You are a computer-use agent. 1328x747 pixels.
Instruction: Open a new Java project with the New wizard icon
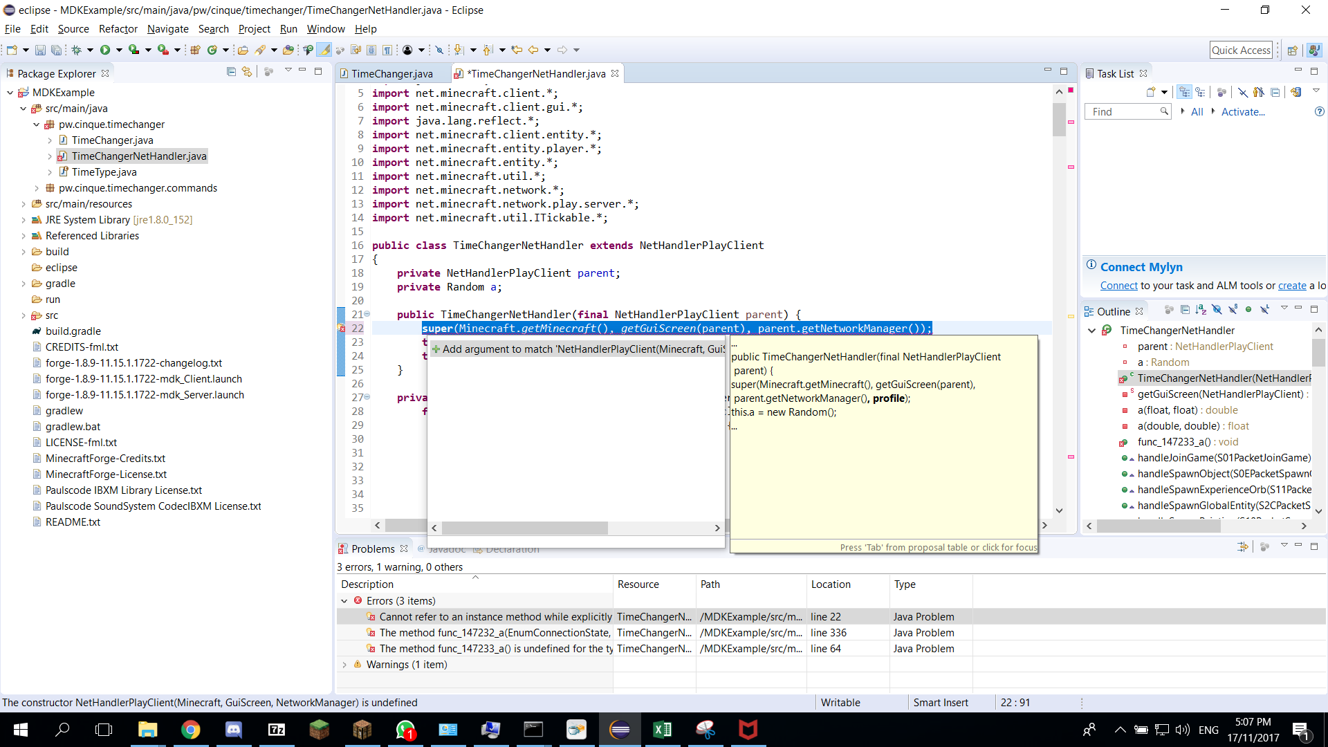point(12,49)
